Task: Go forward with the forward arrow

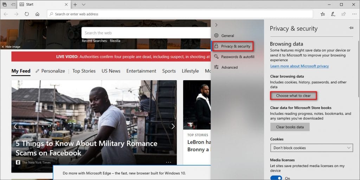Action: click(x=16, y=14)
